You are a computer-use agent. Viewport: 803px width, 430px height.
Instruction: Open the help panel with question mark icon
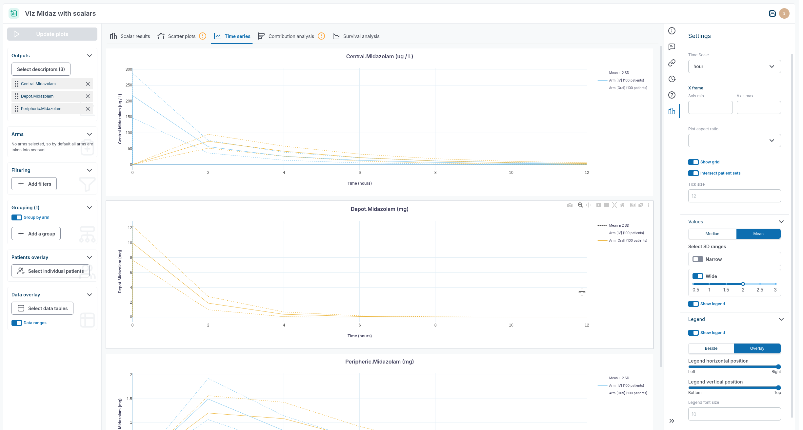(x=672, y=95)
